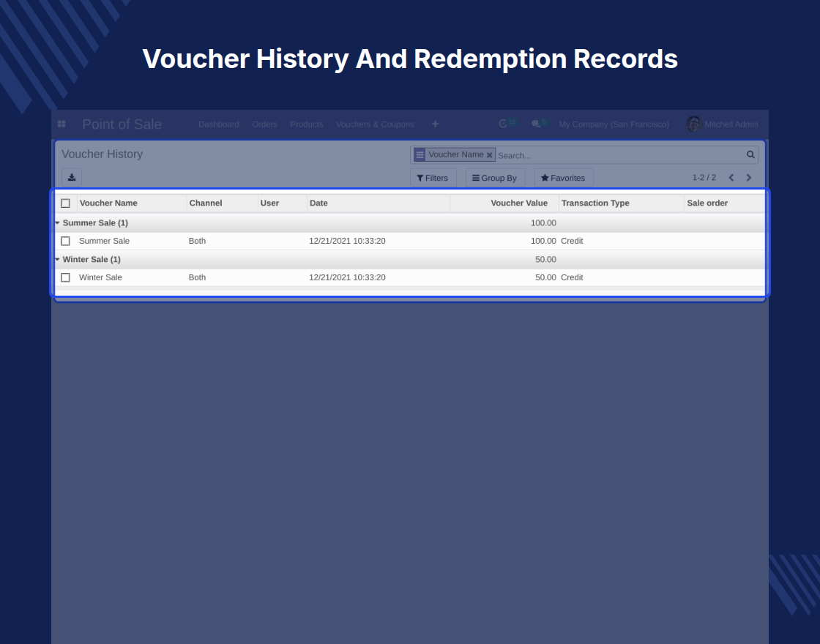This screenshot has height=644, width=820.
Task: Sort by Transaction Type column header
Action: (622, 203)
